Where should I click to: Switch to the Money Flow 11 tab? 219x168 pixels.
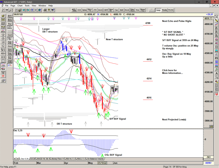coord(57,159)
